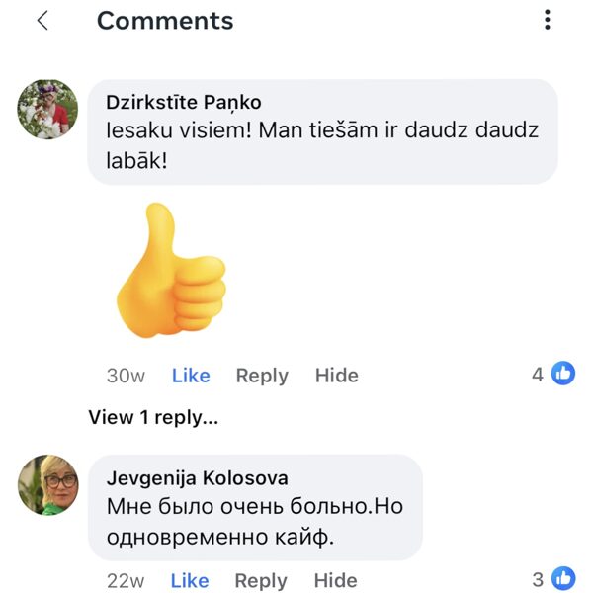This screenshot has height=593, width=593.
Task: Reply to Dzirkstīte Paņko's comment
Action: (x=262, y=376)
